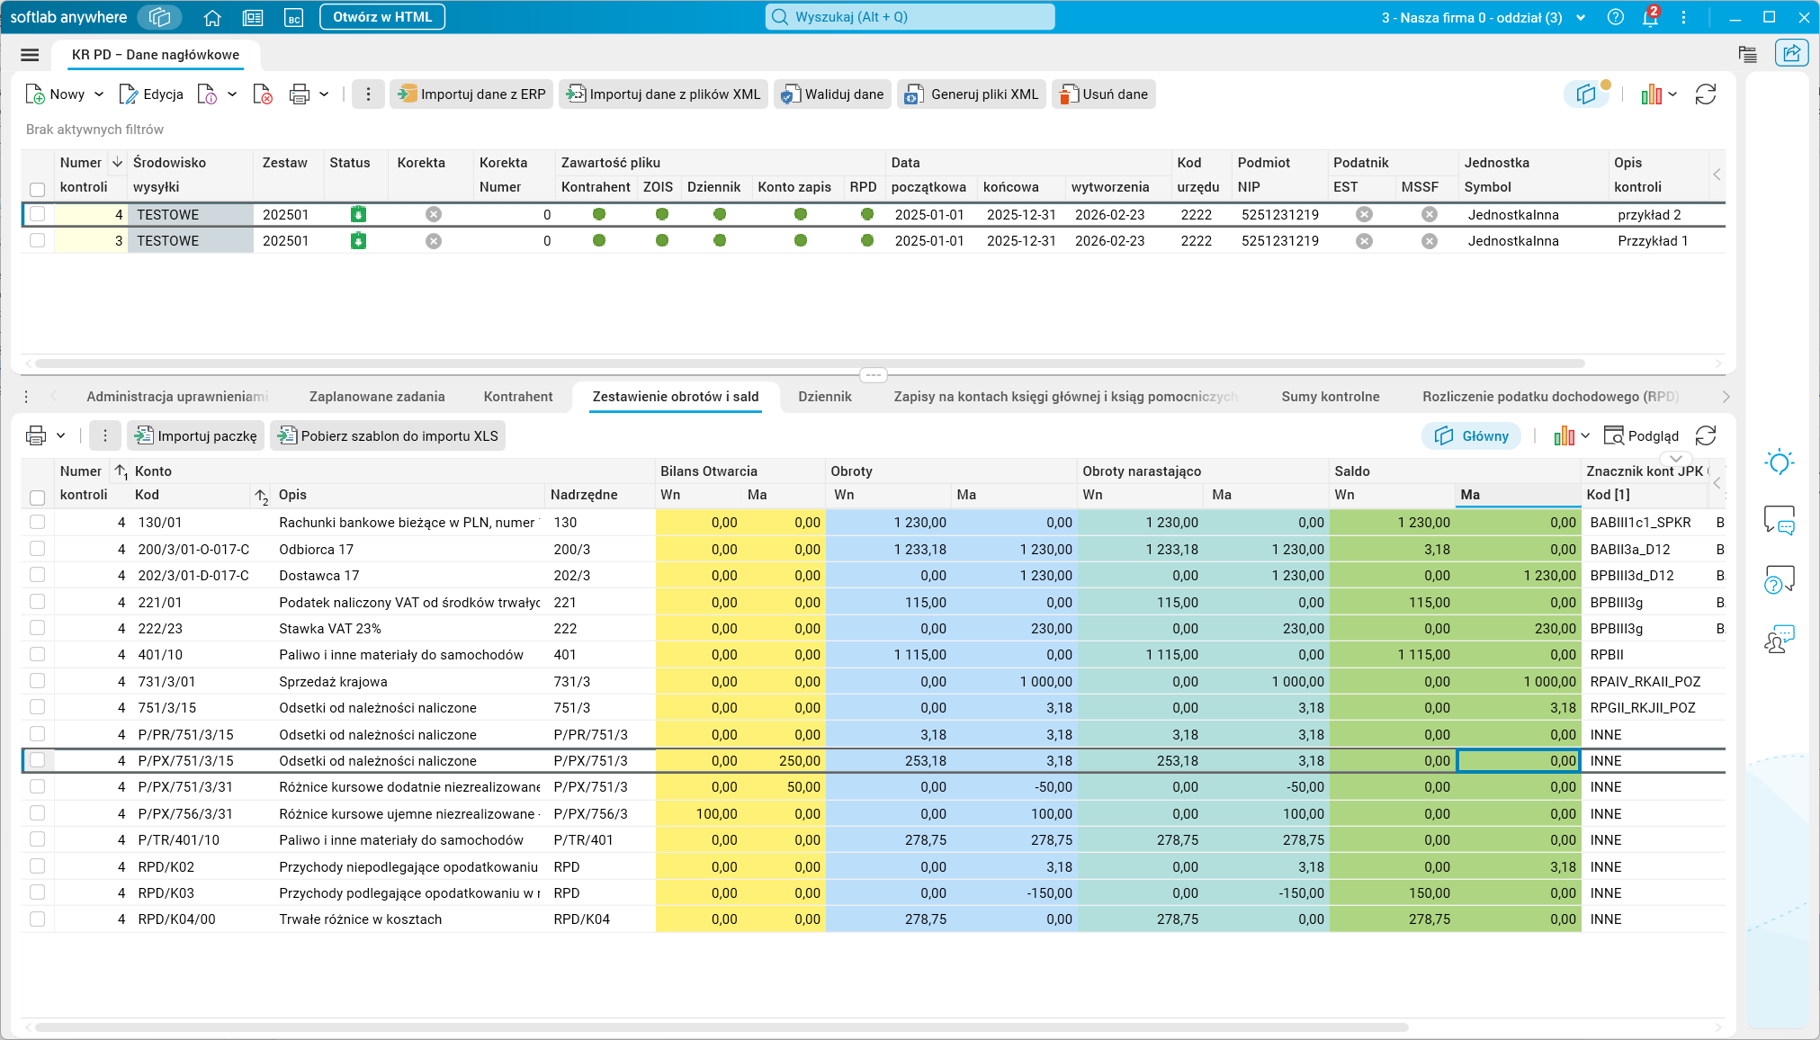Switch to the Dziennik tab
Screen dimensions: 1820x1040
click(x=825, y=397)
